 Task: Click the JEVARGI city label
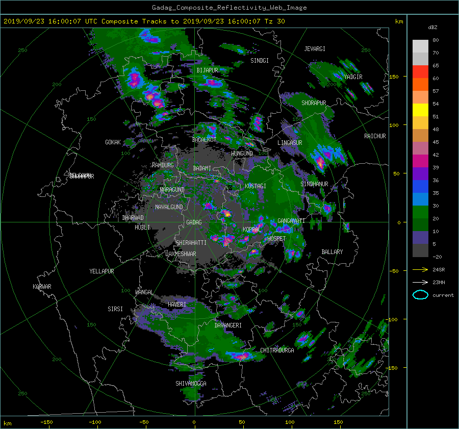tap(315, 49)
